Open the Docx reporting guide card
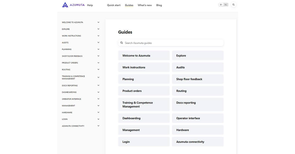295x154 pixels. 198,105
